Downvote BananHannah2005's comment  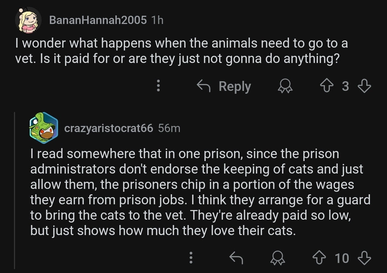[x=364, y=86]
